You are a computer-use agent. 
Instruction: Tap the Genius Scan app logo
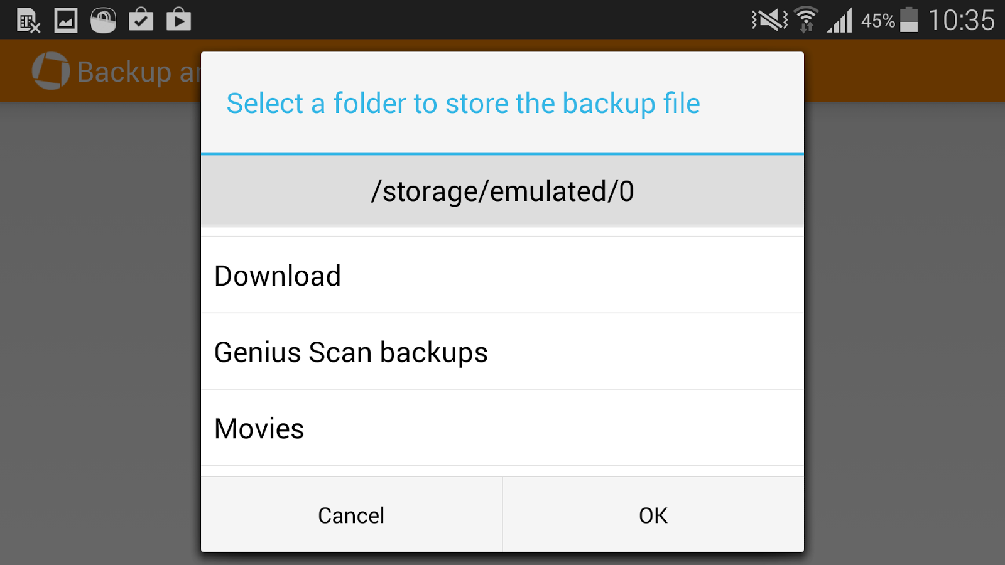(x=51, y=71)
